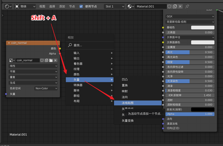
Task: Click the 金属度 value field
Action: click(x=190, y=47)
